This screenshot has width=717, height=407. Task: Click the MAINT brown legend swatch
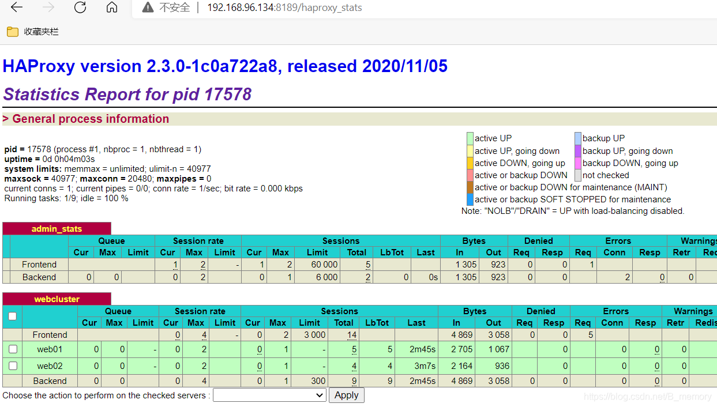tap(470, 187)
